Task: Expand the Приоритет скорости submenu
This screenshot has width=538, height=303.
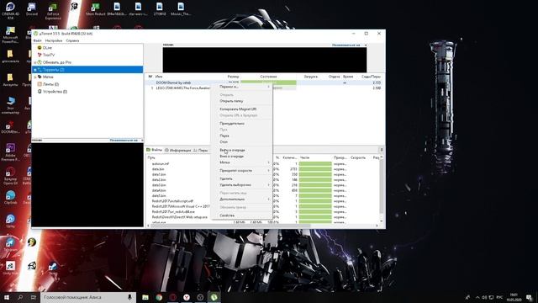Action: coord(241,170)
